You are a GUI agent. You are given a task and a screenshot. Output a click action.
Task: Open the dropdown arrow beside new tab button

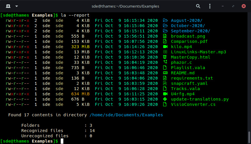(x=16, y=6)
